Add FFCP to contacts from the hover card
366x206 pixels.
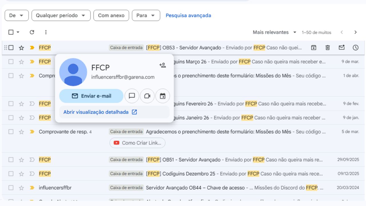pyautogui.click(x=162, y=65)
